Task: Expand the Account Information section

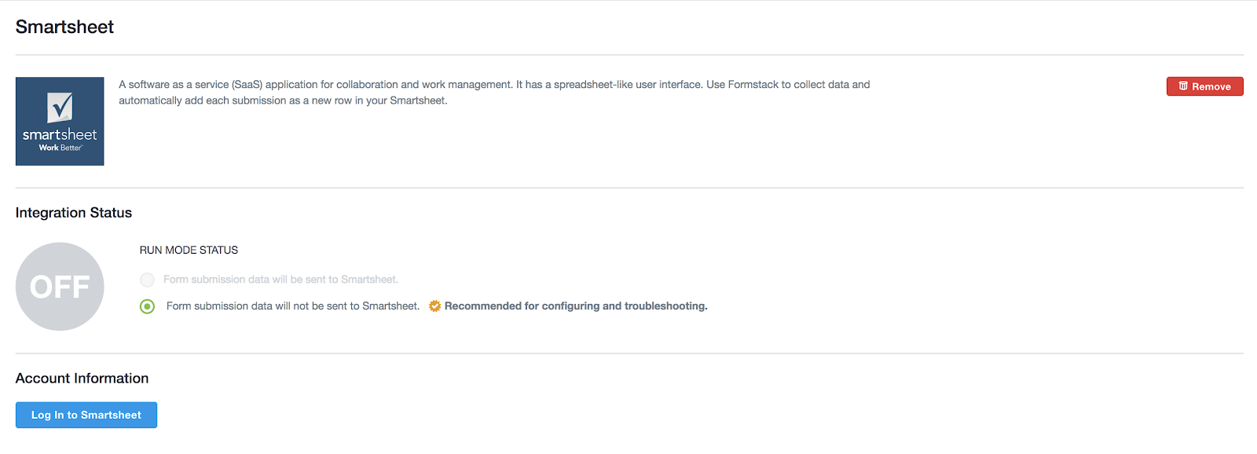Action: [x=82, y=378]
